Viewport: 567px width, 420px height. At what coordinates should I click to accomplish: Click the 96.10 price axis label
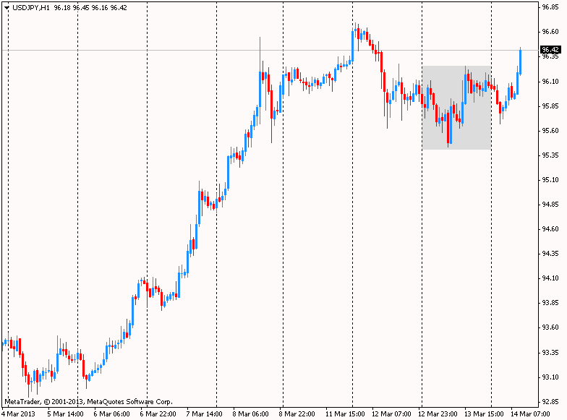coord(550,81)
